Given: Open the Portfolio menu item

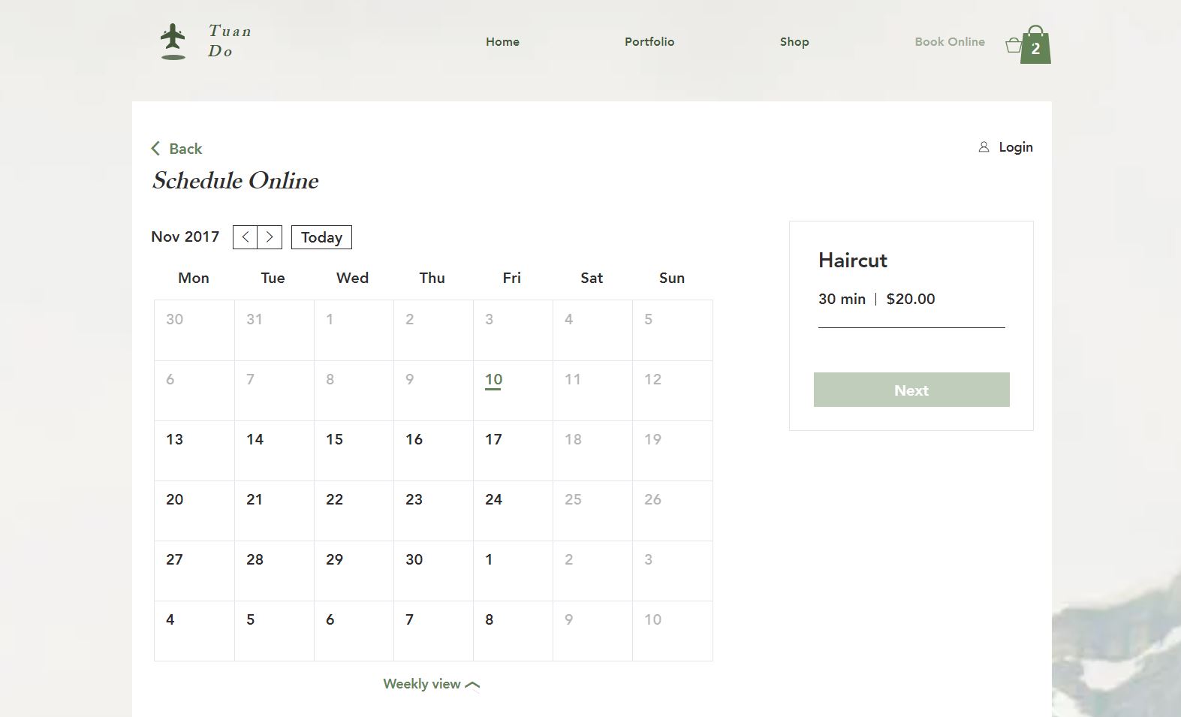Looking at the screenshot, I should [649, 42].
